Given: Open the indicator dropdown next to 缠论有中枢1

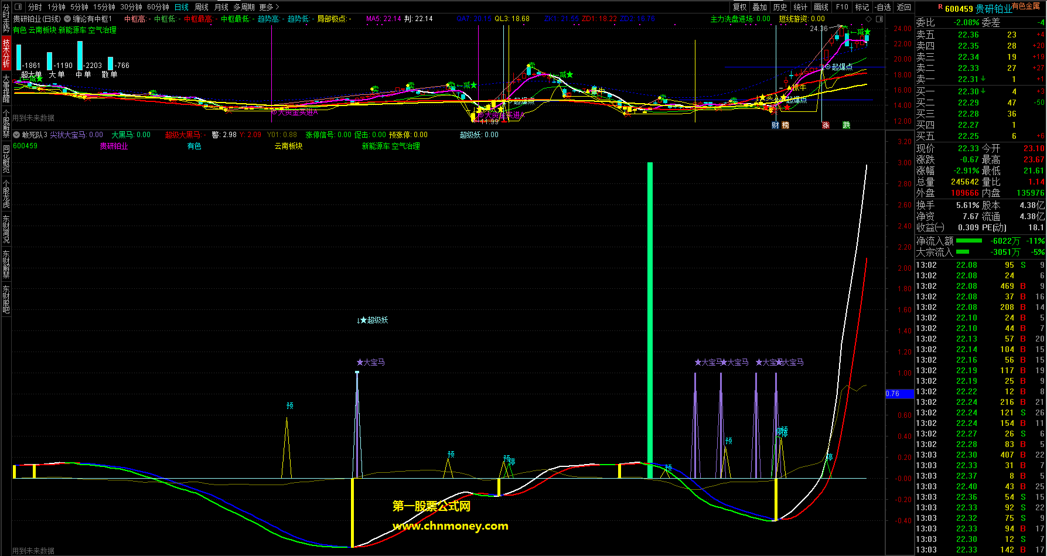Looking at the screenshot, I should click(67, 19).
